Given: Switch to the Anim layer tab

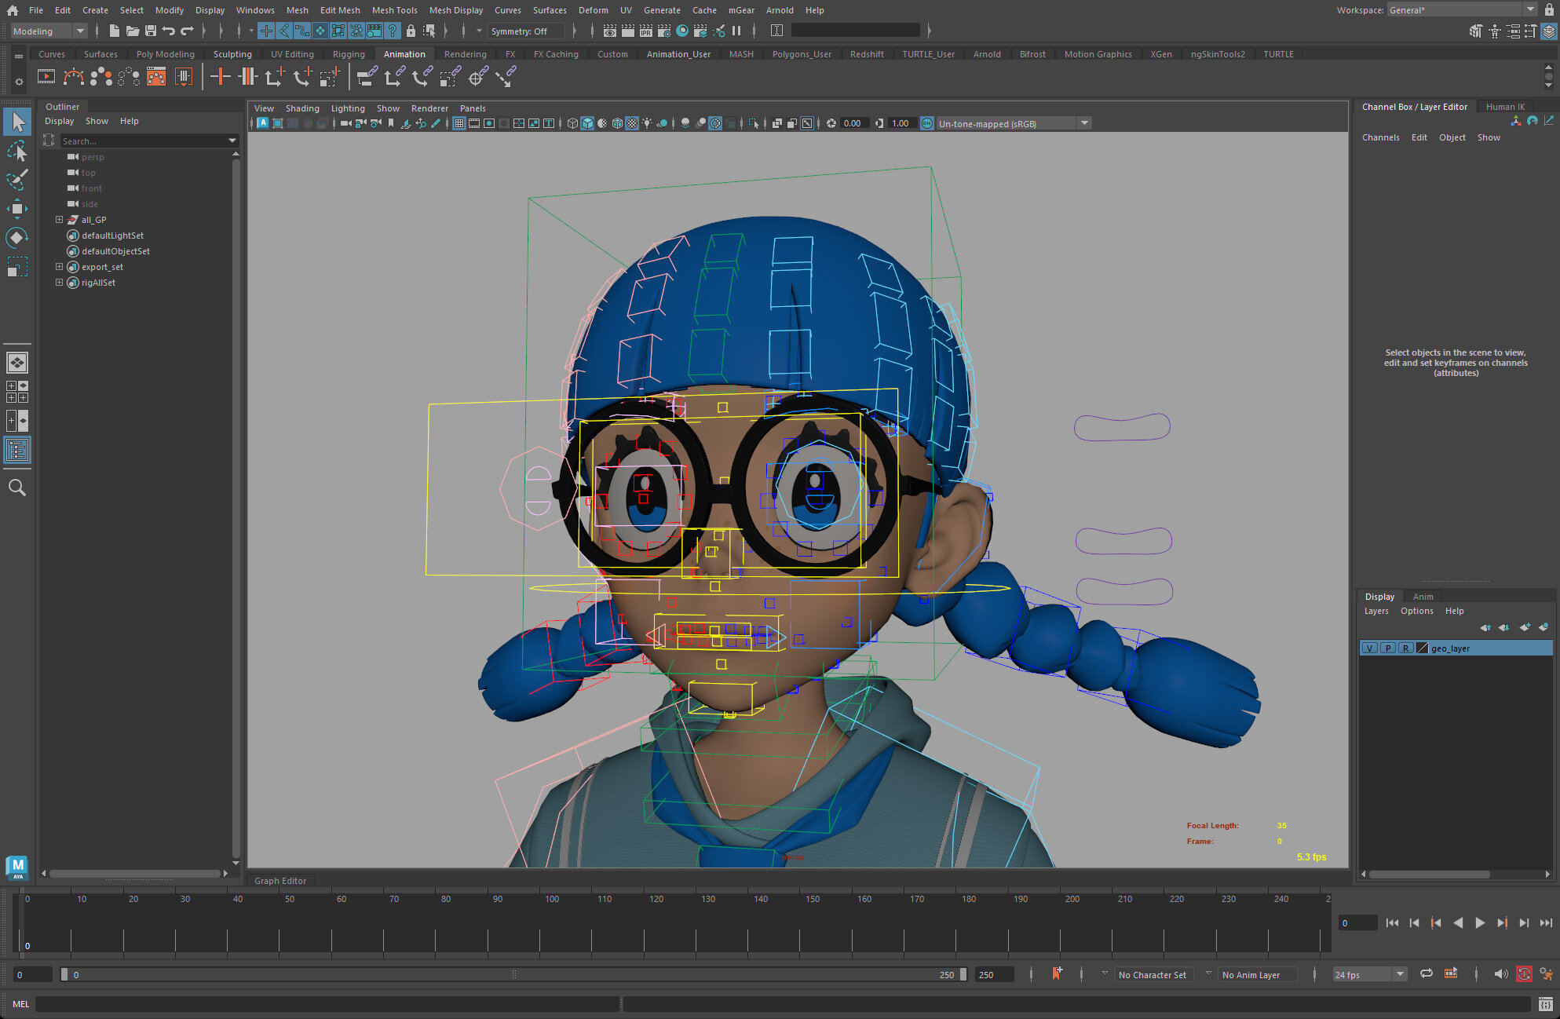Looking at the screenshot, I should pyautogui.click(x=1423, y=597).
